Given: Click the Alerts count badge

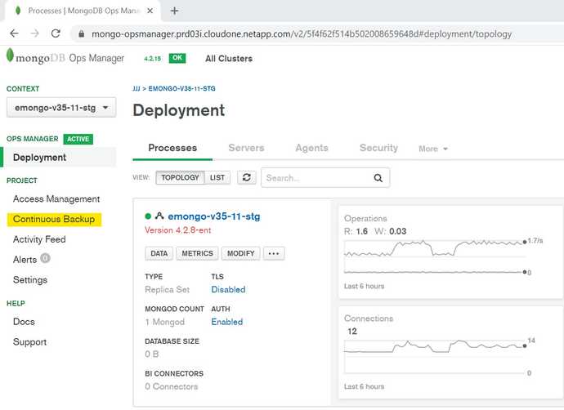Looking at the screenshot, I should (45, 258).
